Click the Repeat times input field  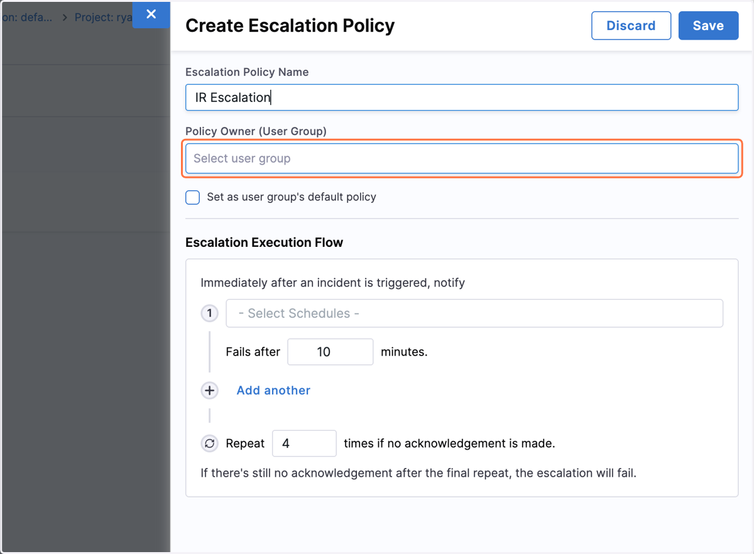(x=304, y=443)
